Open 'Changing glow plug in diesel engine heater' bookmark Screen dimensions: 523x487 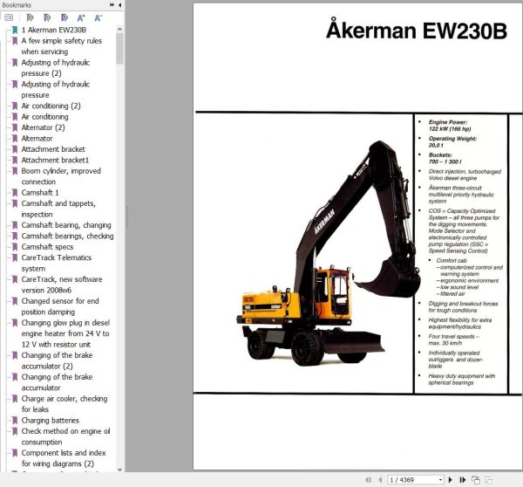pos(65,333)
